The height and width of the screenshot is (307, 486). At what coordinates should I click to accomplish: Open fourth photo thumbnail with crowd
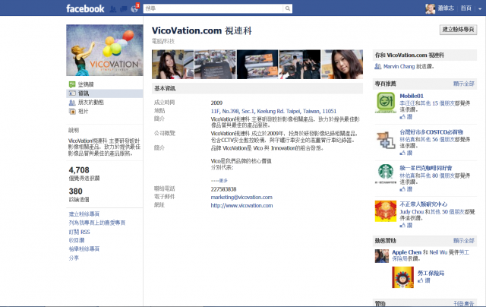click(300, 65)
